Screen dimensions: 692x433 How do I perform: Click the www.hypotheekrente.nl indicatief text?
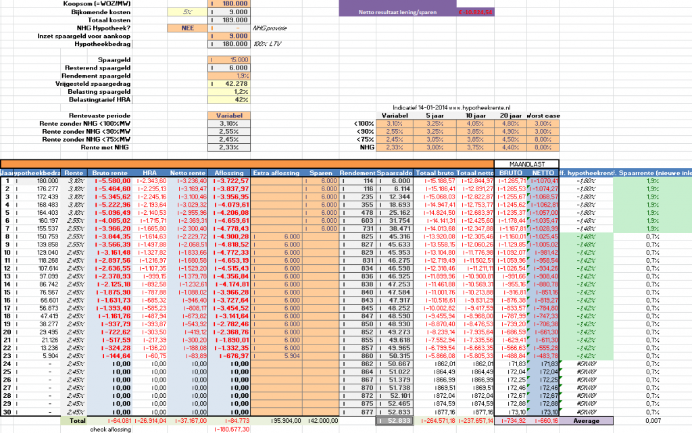click(x=451, y=107)
